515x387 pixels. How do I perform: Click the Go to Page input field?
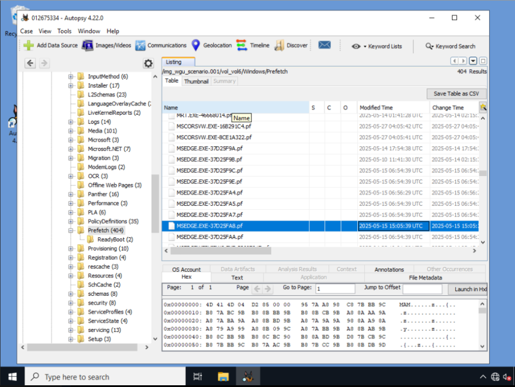pos(335,289)
